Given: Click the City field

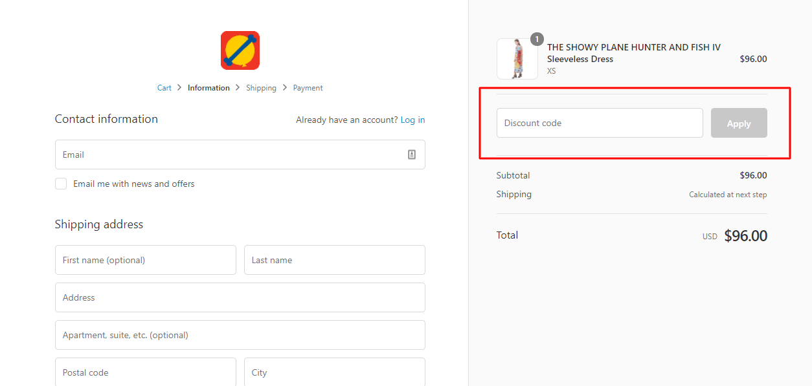Looking at the screenshot, I should tap(335, 372).
